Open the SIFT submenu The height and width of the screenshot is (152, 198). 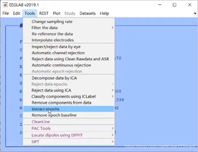pos(69,142)
